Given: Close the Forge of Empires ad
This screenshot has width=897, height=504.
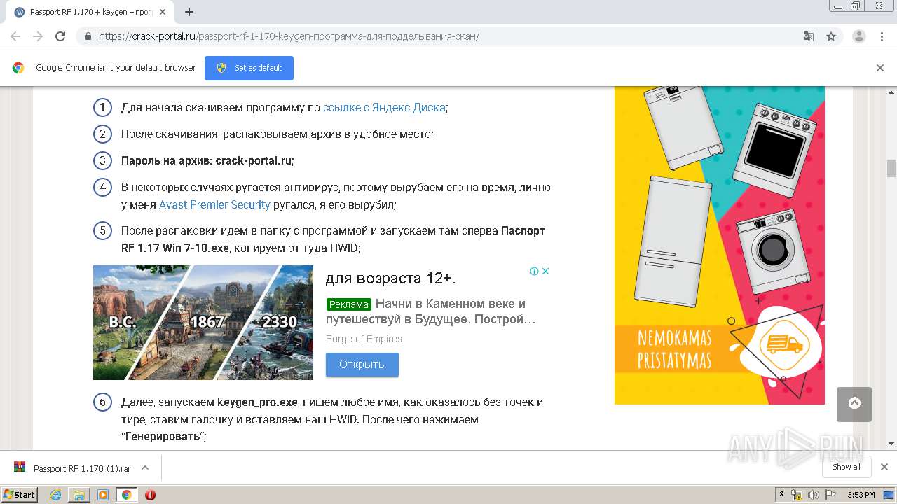Looking at the screenshot, I should point(545,271).
